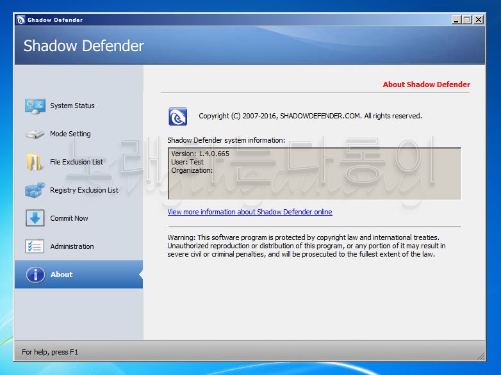Image resolution: width=501 pixels, height=375 pixels.
Task: Go to Mode Setting
Action: point(70,134)
